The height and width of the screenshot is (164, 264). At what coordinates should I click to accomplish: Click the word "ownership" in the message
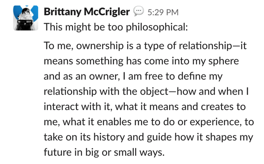coord(100,46)
